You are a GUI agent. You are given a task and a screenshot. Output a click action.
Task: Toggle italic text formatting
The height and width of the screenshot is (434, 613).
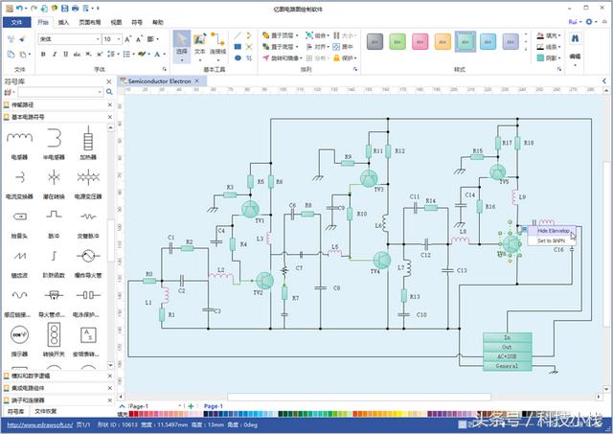(55, 55)
